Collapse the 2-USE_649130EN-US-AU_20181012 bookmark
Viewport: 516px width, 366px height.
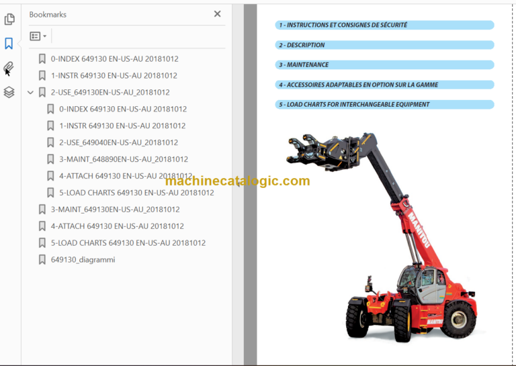(x=31, y=93)
